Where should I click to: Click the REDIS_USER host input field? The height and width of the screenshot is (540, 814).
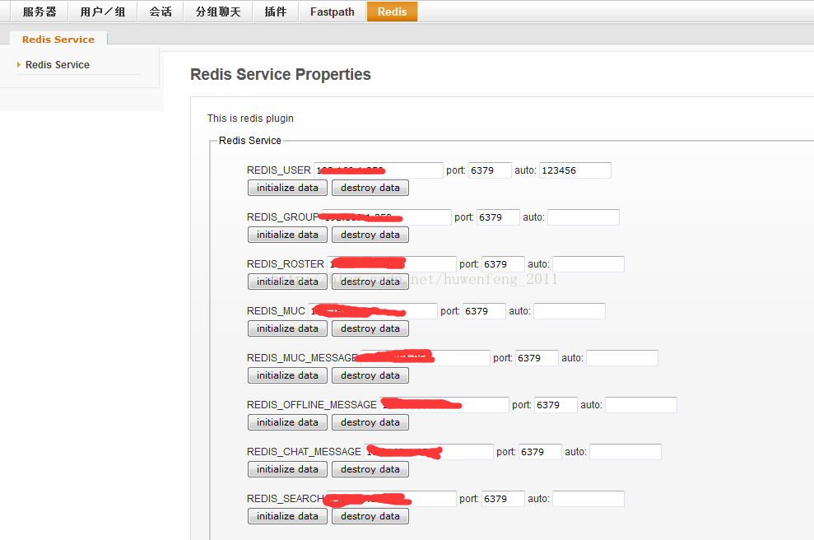(x=379, y=170)
